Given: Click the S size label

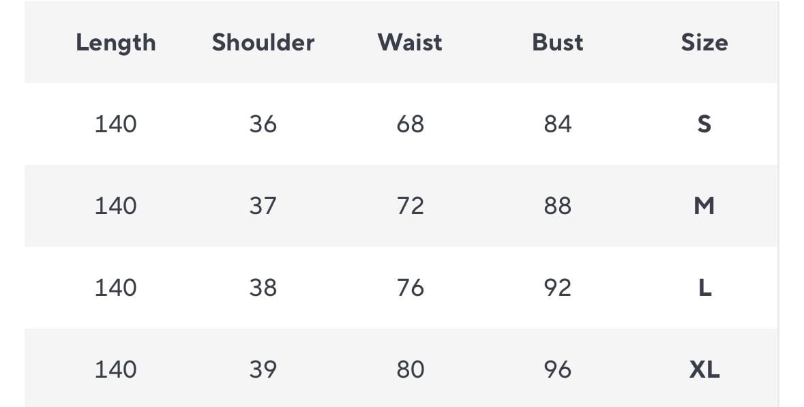Looking at the screenshot, I should pyautogui.click(x=704, y=124).
